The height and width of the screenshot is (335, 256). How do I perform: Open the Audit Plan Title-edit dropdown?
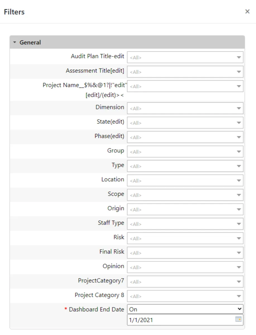pyautogui.click(x=185, y=57)
